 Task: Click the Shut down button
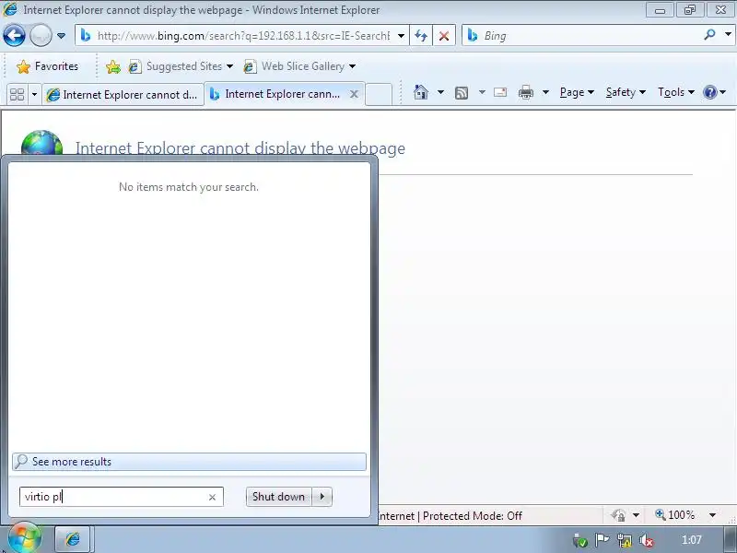pos(279,497)
